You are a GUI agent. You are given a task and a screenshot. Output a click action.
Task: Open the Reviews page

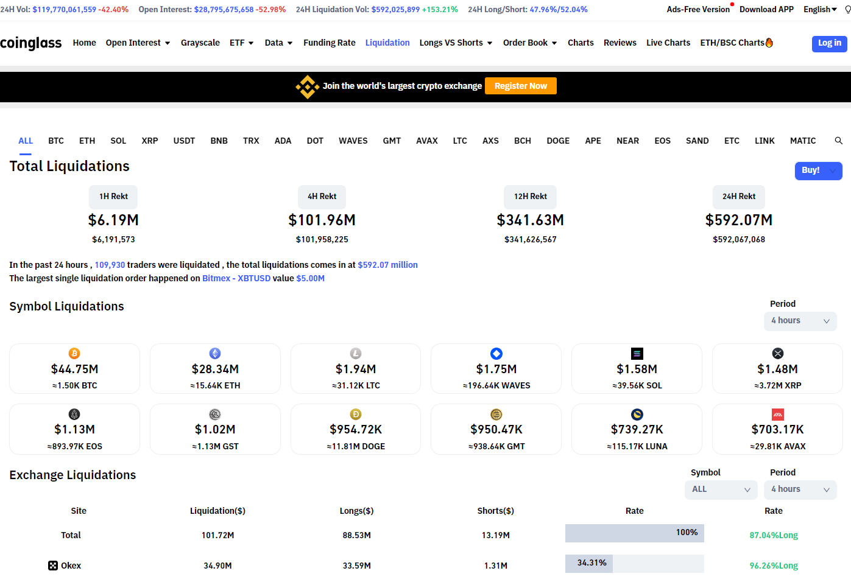click(x=620, y=43)
